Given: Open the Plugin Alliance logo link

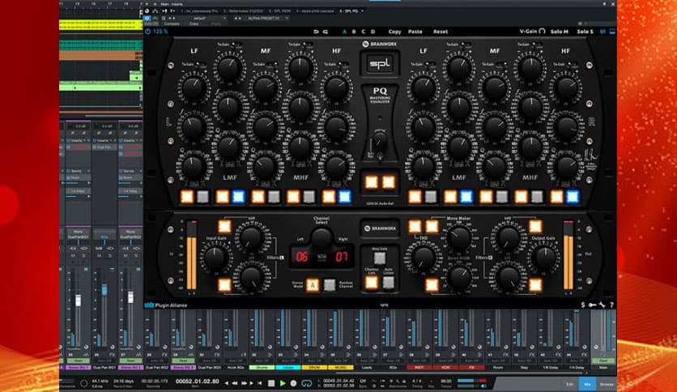Looking at the screenshot, I should pos(166,305).
